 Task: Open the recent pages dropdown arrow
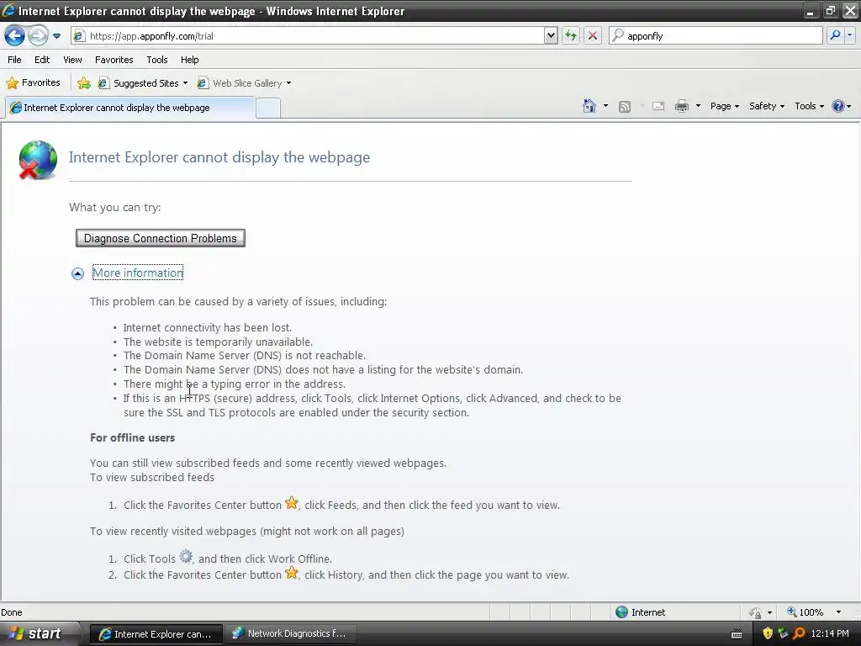tap(56, 36)
